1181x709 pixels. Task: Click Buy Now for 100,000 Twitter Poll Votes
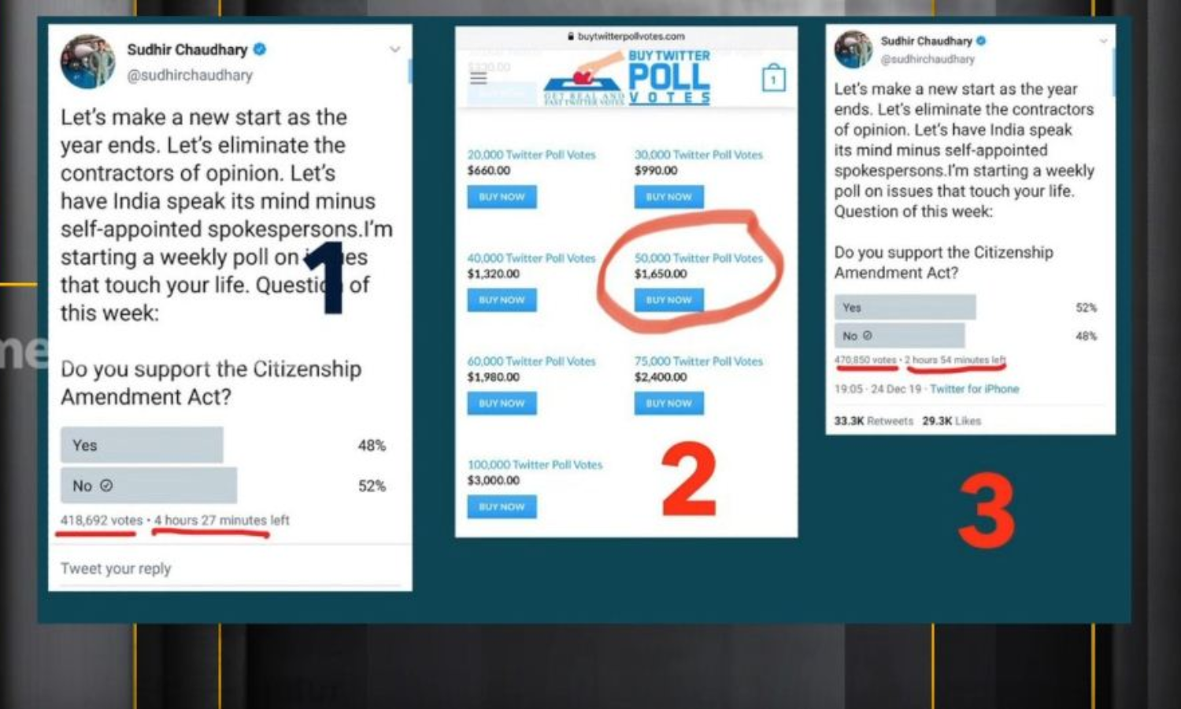coord(502,507)
